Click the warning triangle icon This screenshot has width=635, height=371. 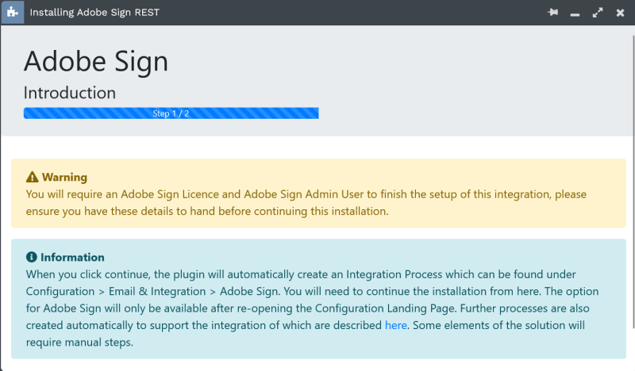click(32, 178)
